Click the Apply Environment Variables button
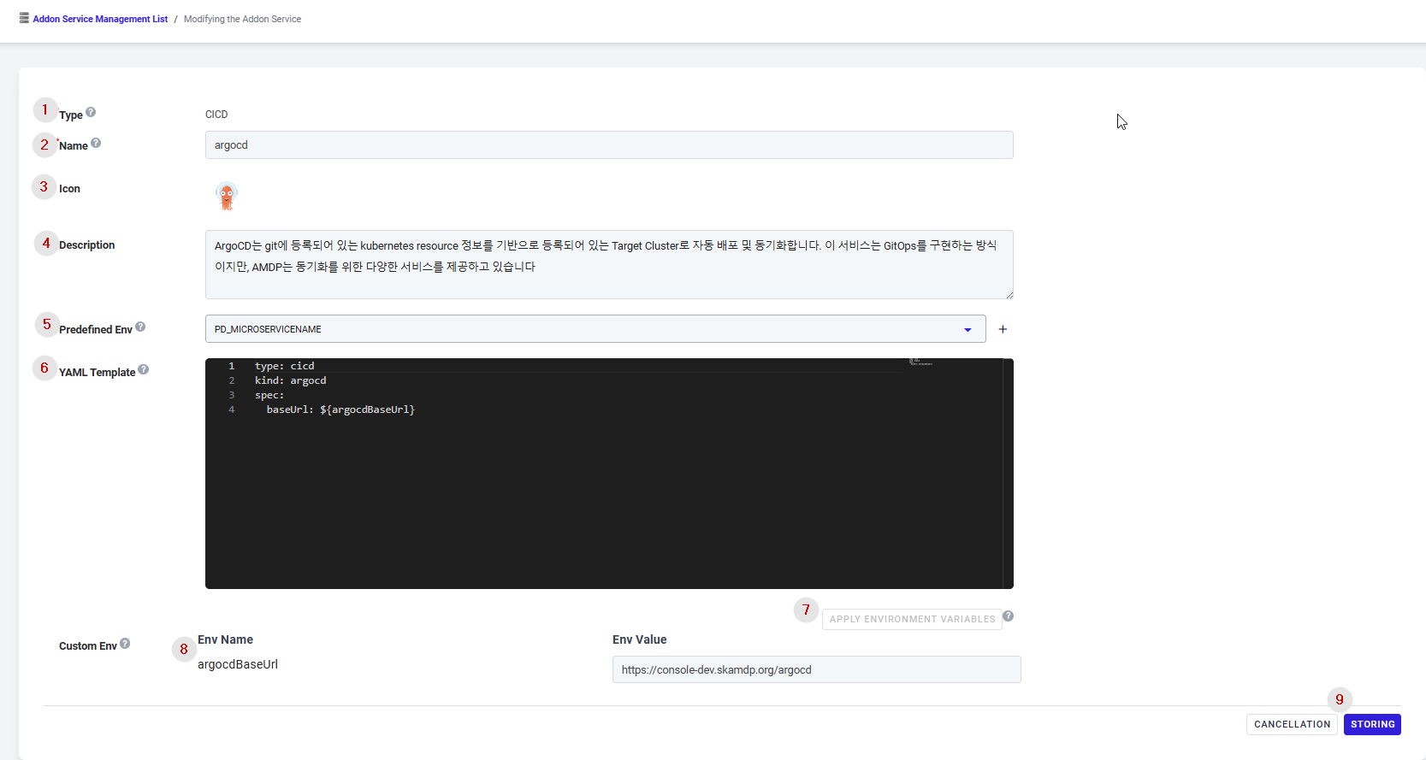The image size is (1426, 760). coord(912,619)
